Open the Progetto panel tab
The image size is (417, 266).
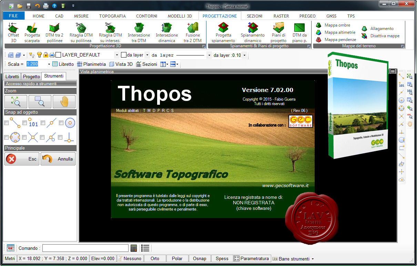point(31,76)
